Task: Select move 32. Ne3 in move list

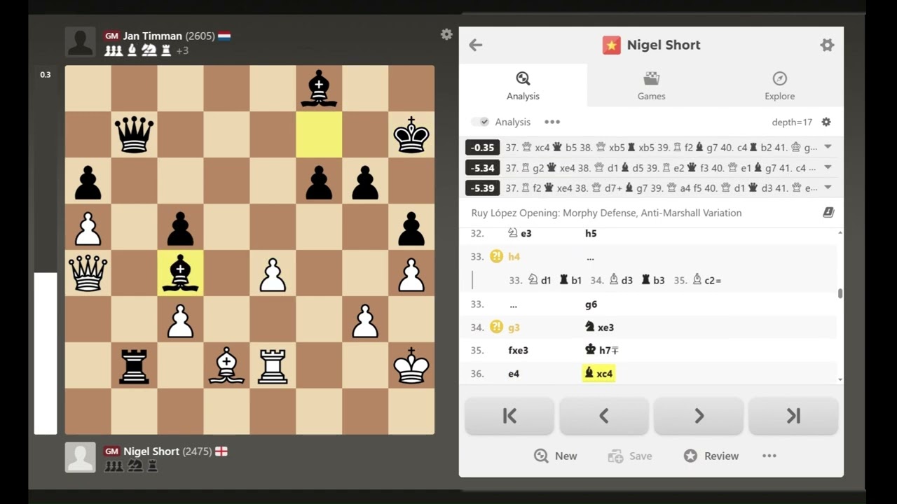Action: pos(520,233)
